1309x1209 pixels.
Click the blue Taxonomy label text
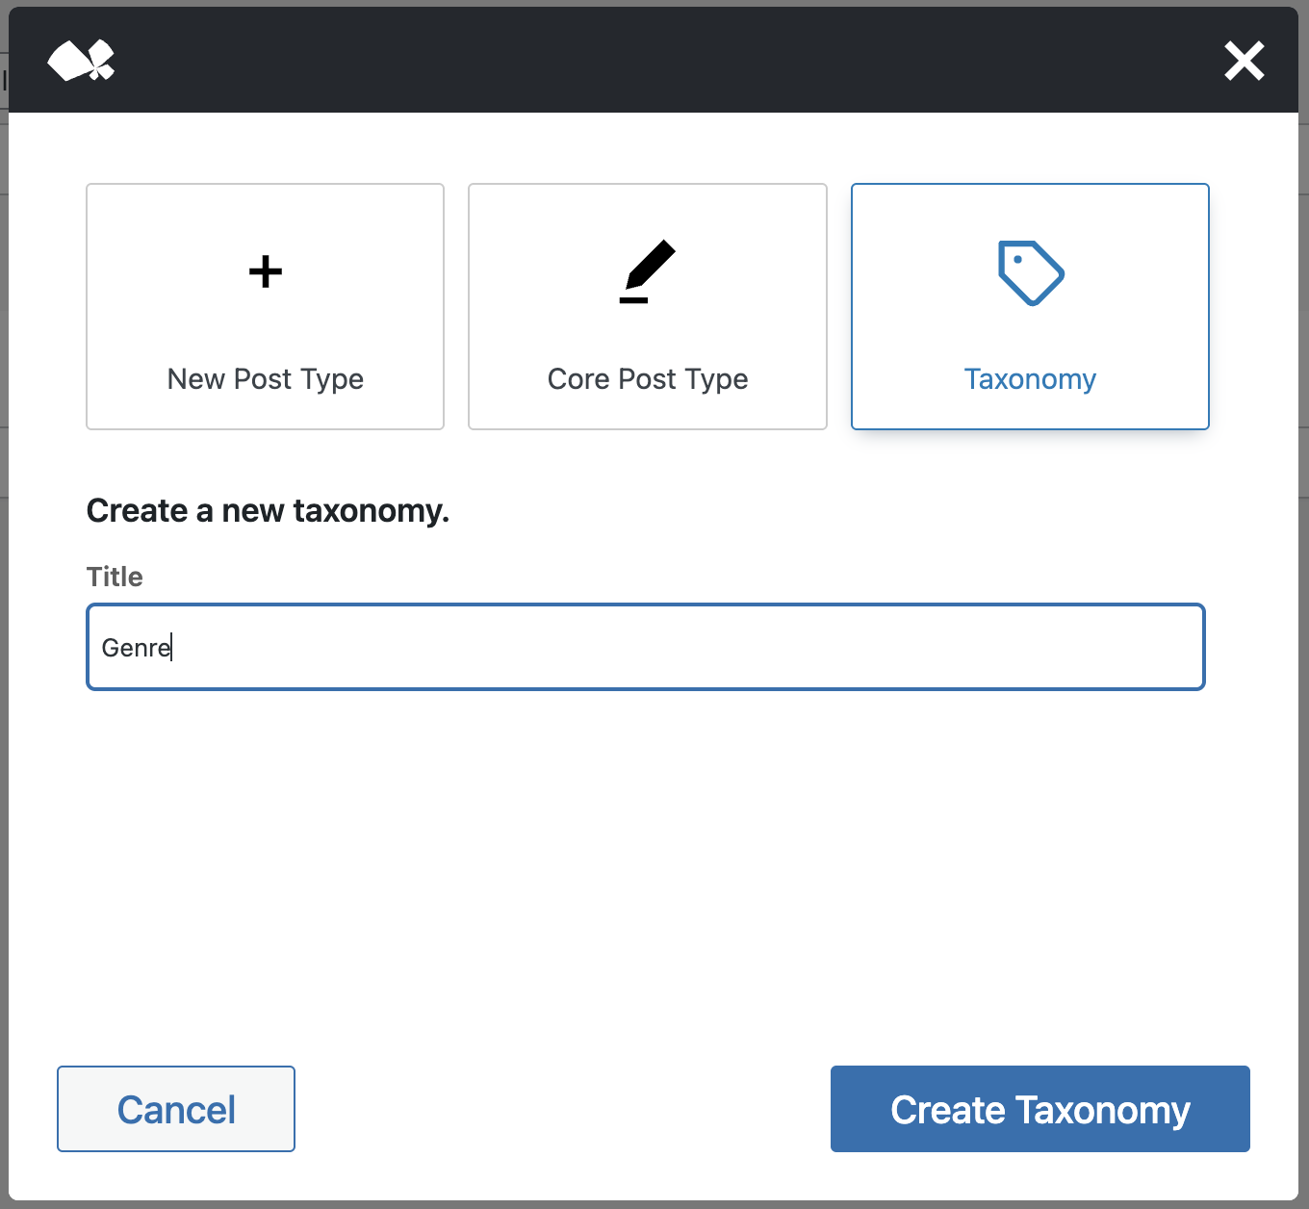point(1030,378)
